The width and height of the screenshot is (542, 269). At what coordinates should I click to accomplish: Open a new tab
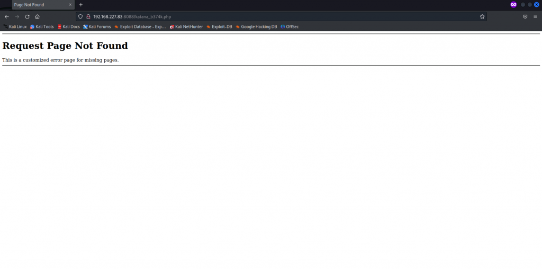tap(81, 5)
